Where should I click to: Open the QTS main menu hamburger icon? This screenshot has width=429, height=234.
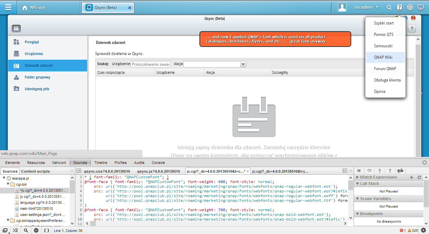point(8,7)
